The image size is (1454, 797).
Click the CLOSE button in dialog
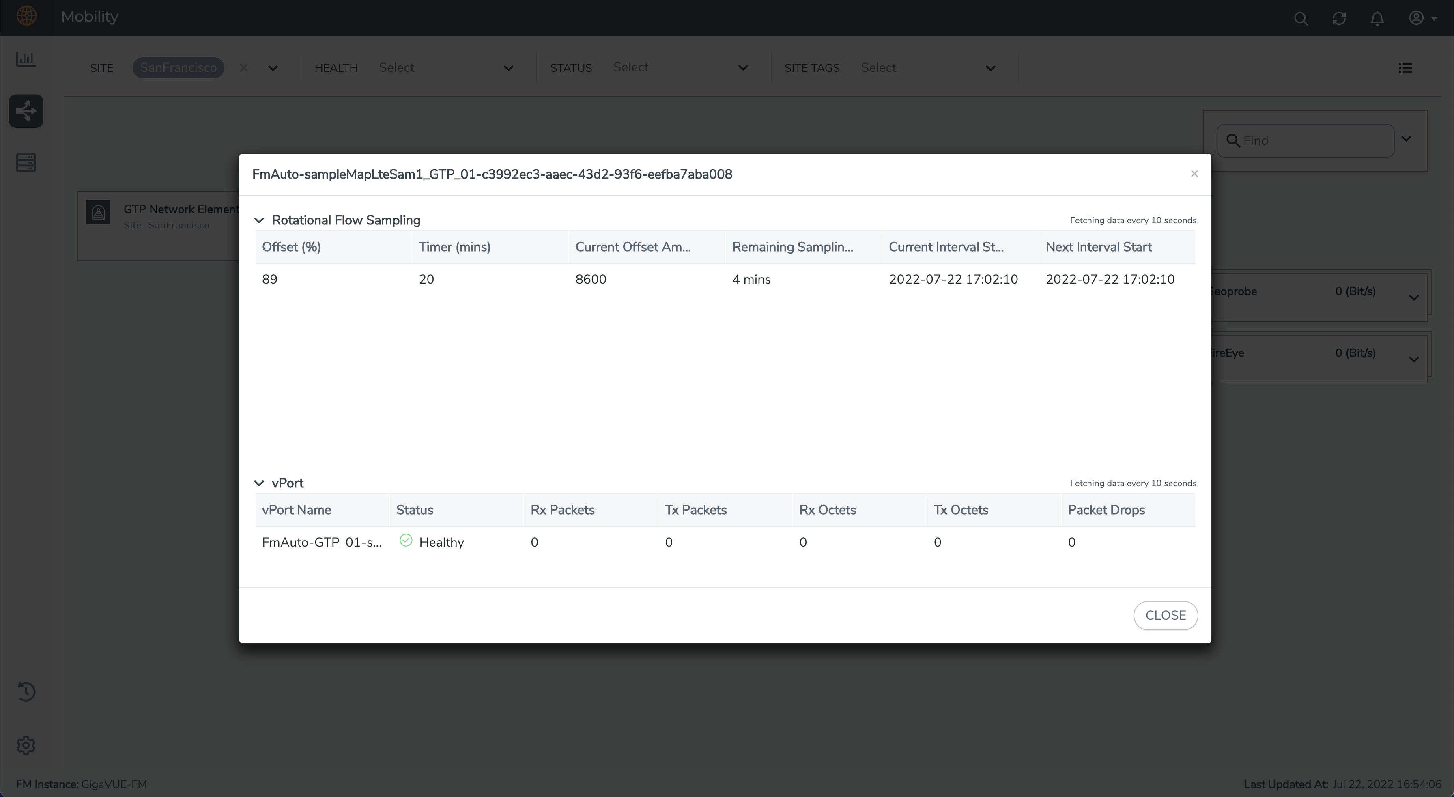click(x=1165, y=615)
